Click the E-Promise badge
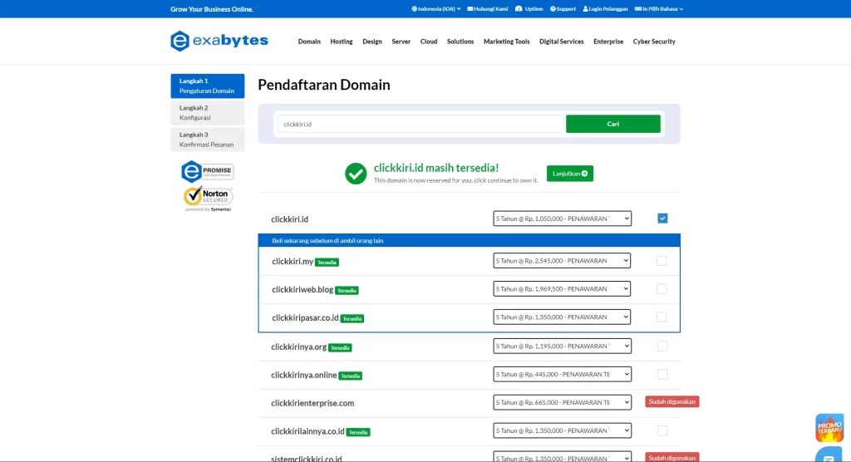This screenshot has width=851, height=462. coord(207,171)
